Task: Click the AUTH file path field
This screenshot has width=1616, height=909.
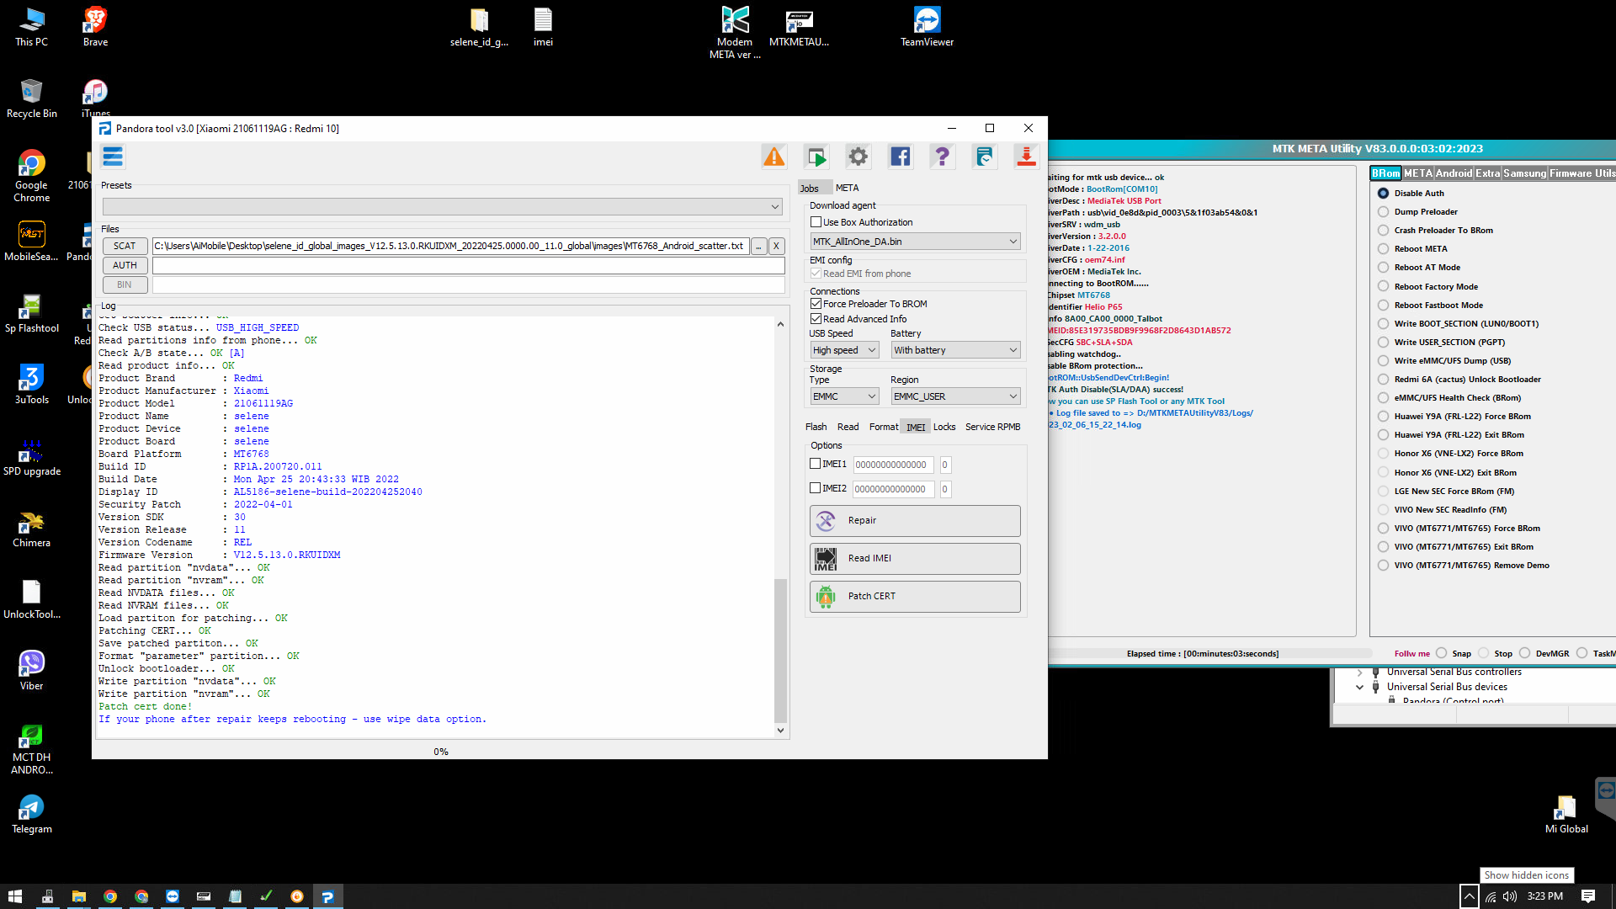Action: (x=468, y=266)
